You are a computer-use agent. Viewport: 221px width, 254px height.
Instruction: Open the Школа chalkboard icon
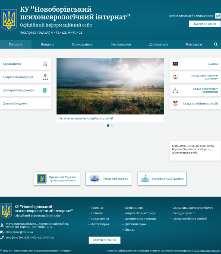[175, 64]
